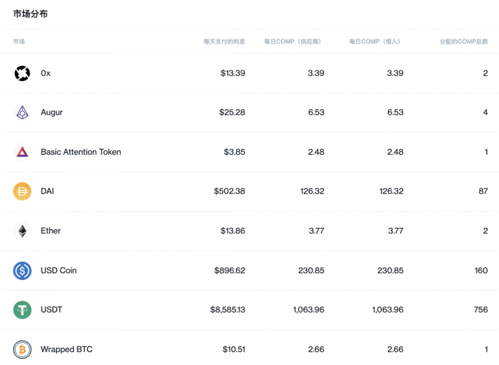Image resolution: width=499 pixels, height=365 pixels.
Task: Click the Basic Attention Token icon
Action: pyautogui.click(x=22, y=152)
